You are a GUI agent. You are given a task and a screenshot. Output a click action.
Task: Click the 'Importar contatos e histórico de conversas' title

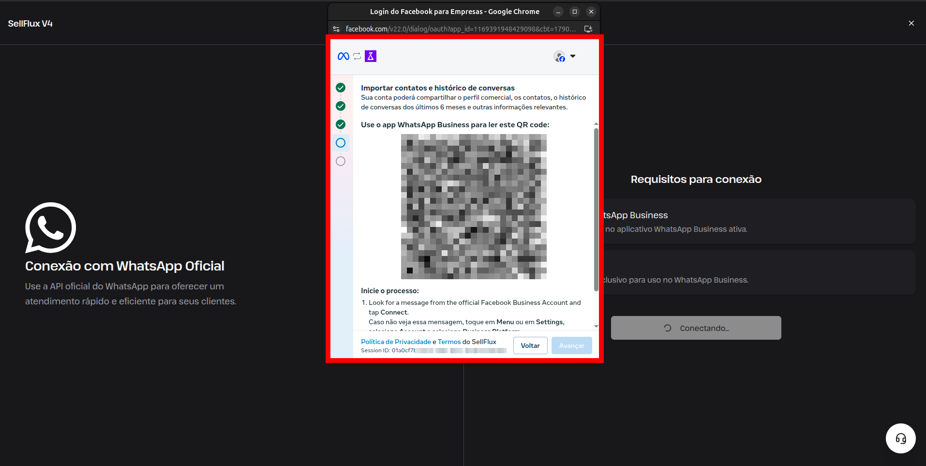438,88
